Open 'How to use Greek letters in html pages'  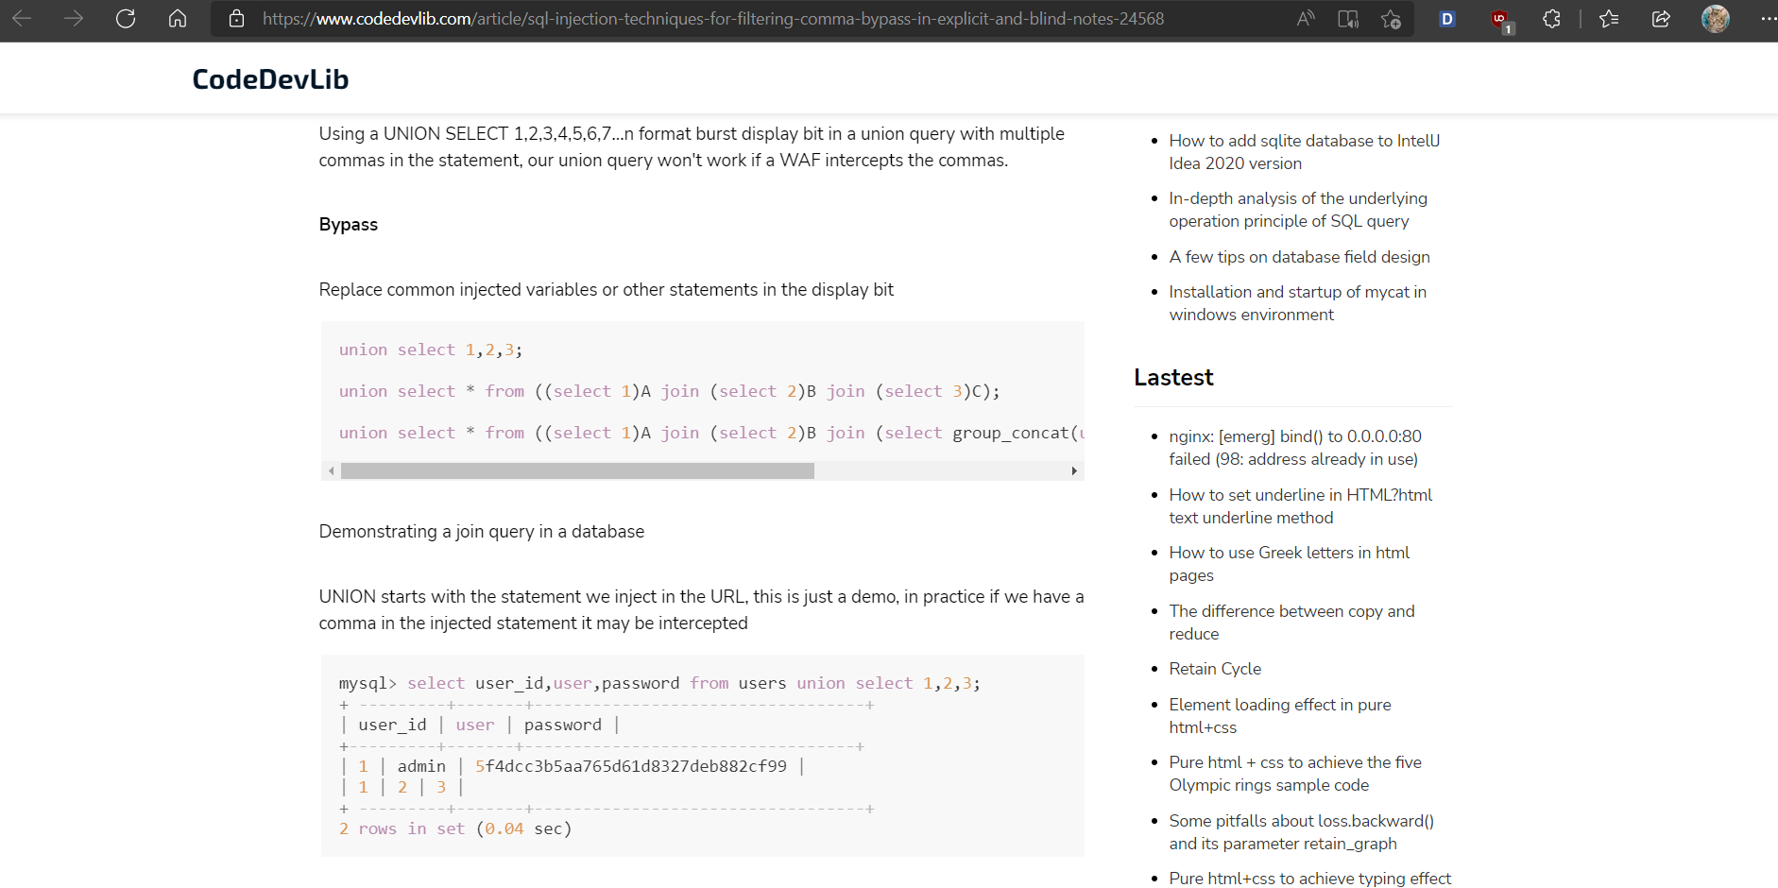coord(1289,564)
